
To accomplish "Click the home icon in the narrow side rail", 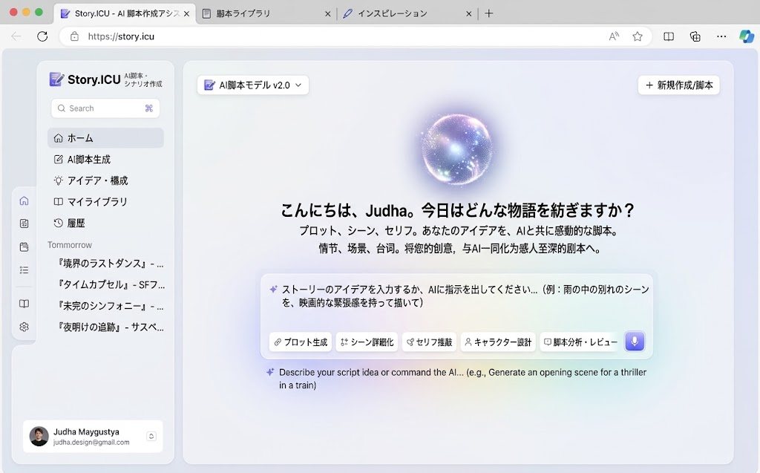I will (x=24, y=200).
